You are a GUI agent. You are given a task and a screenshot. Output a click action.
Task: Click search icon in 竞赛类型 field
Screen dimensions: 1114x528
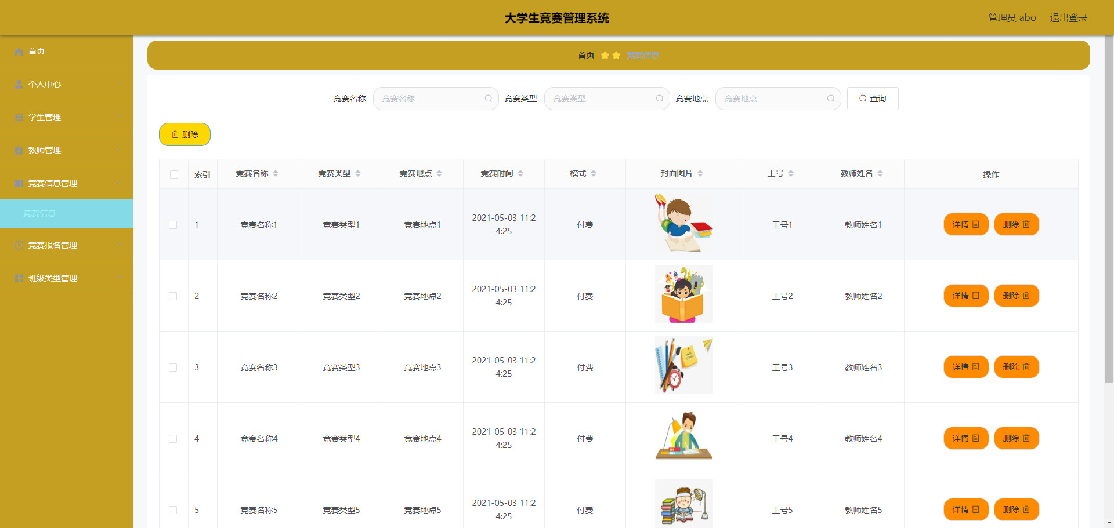tap(660, 99)
